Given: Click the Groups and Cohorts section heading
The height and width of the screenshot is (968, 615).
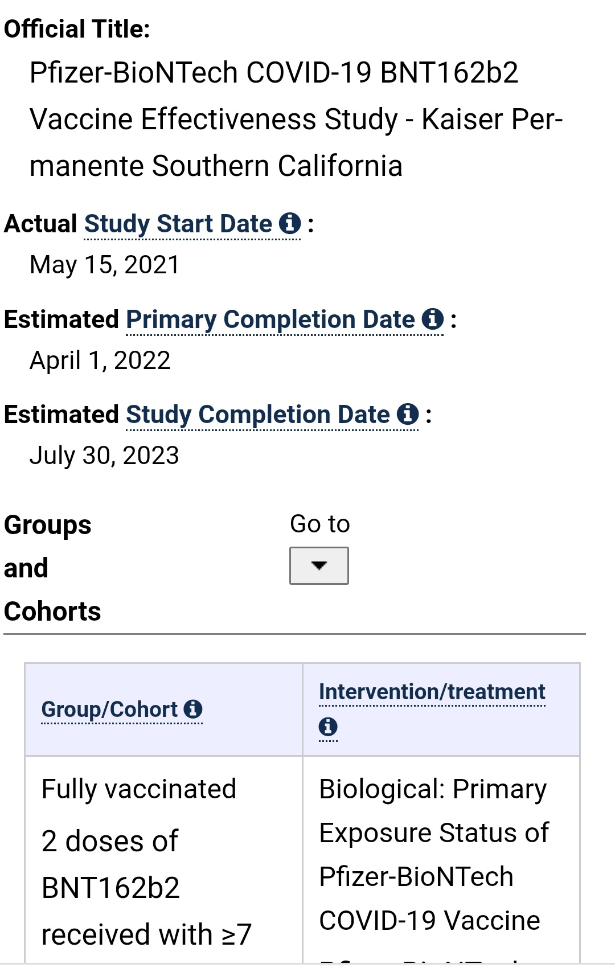Looking at the screenshot, I should 52,568.
